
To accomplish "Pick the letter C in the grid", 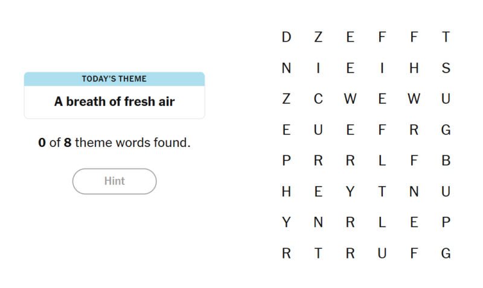I will click(318, 99).
